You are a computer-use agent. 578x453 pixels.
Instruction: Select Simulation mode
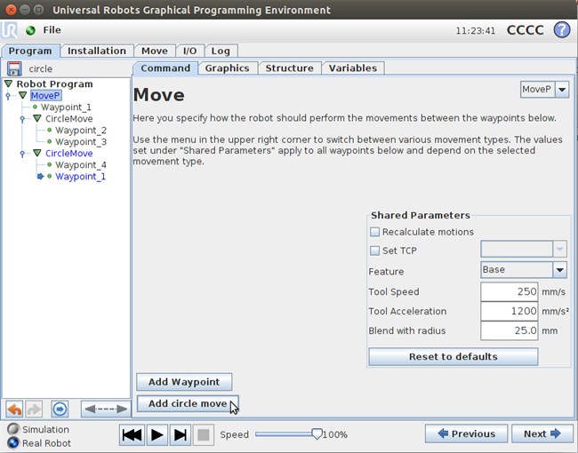pyautogui.click(x=13, y=429)
